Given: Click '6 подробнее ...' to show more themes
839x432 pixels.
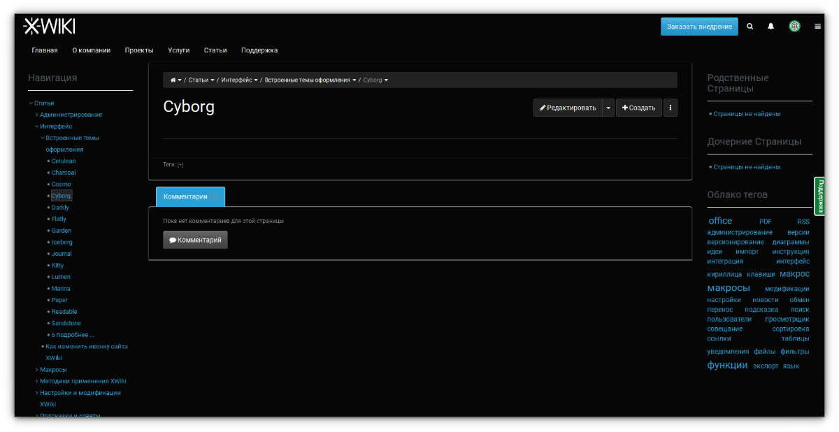Looking at the screenshot, I should [x=73, y=335].
